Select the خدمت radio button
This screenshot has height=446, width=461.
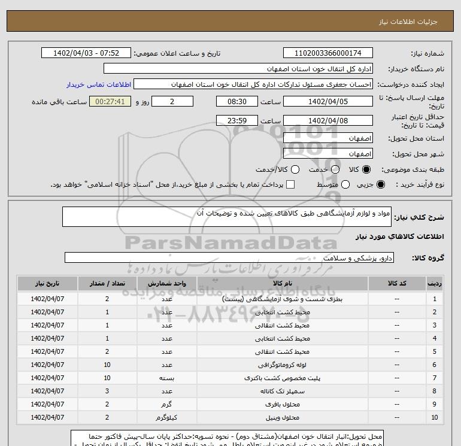coord(335,169)
